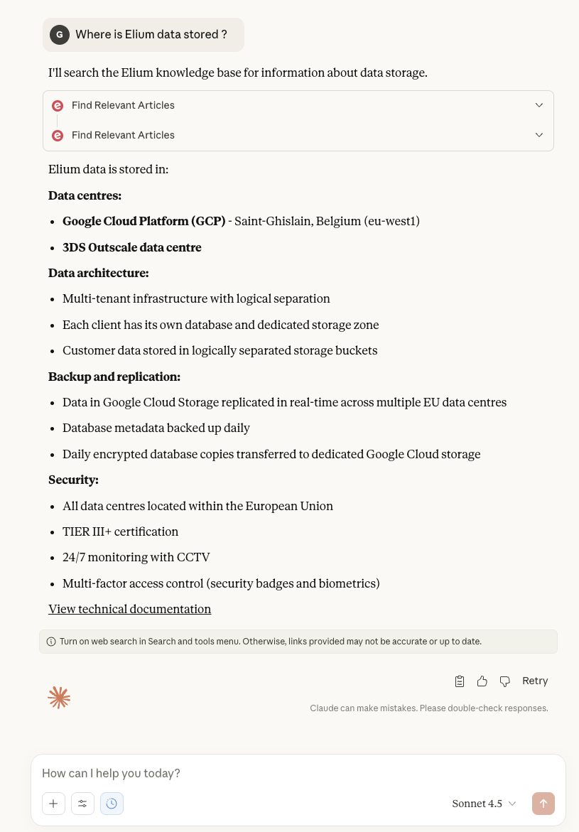Copy the response with clipboard icon
Image resolution: width=579 pixels, height=832 pixels.
click(460, 681)
